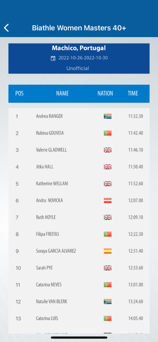Open Jitka HALL result row

[79, 167]
